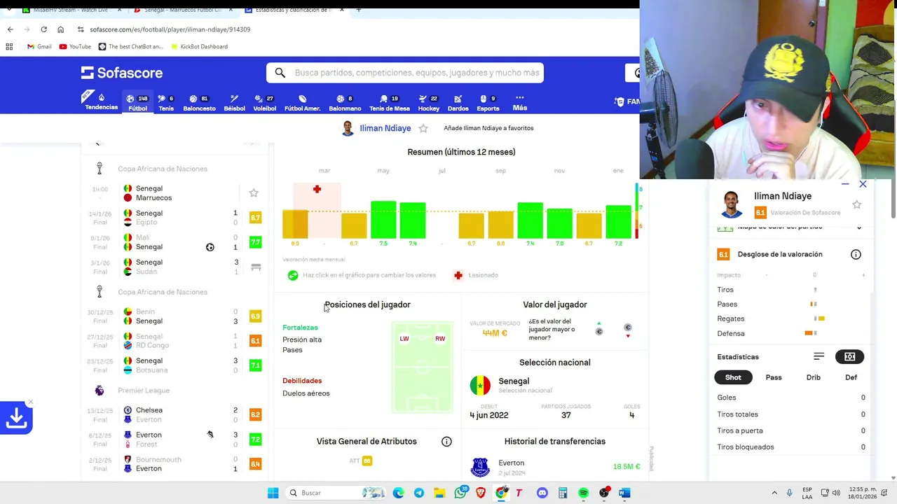
Task: Click the browser address bar URL
Action: [x=170, y=29]
